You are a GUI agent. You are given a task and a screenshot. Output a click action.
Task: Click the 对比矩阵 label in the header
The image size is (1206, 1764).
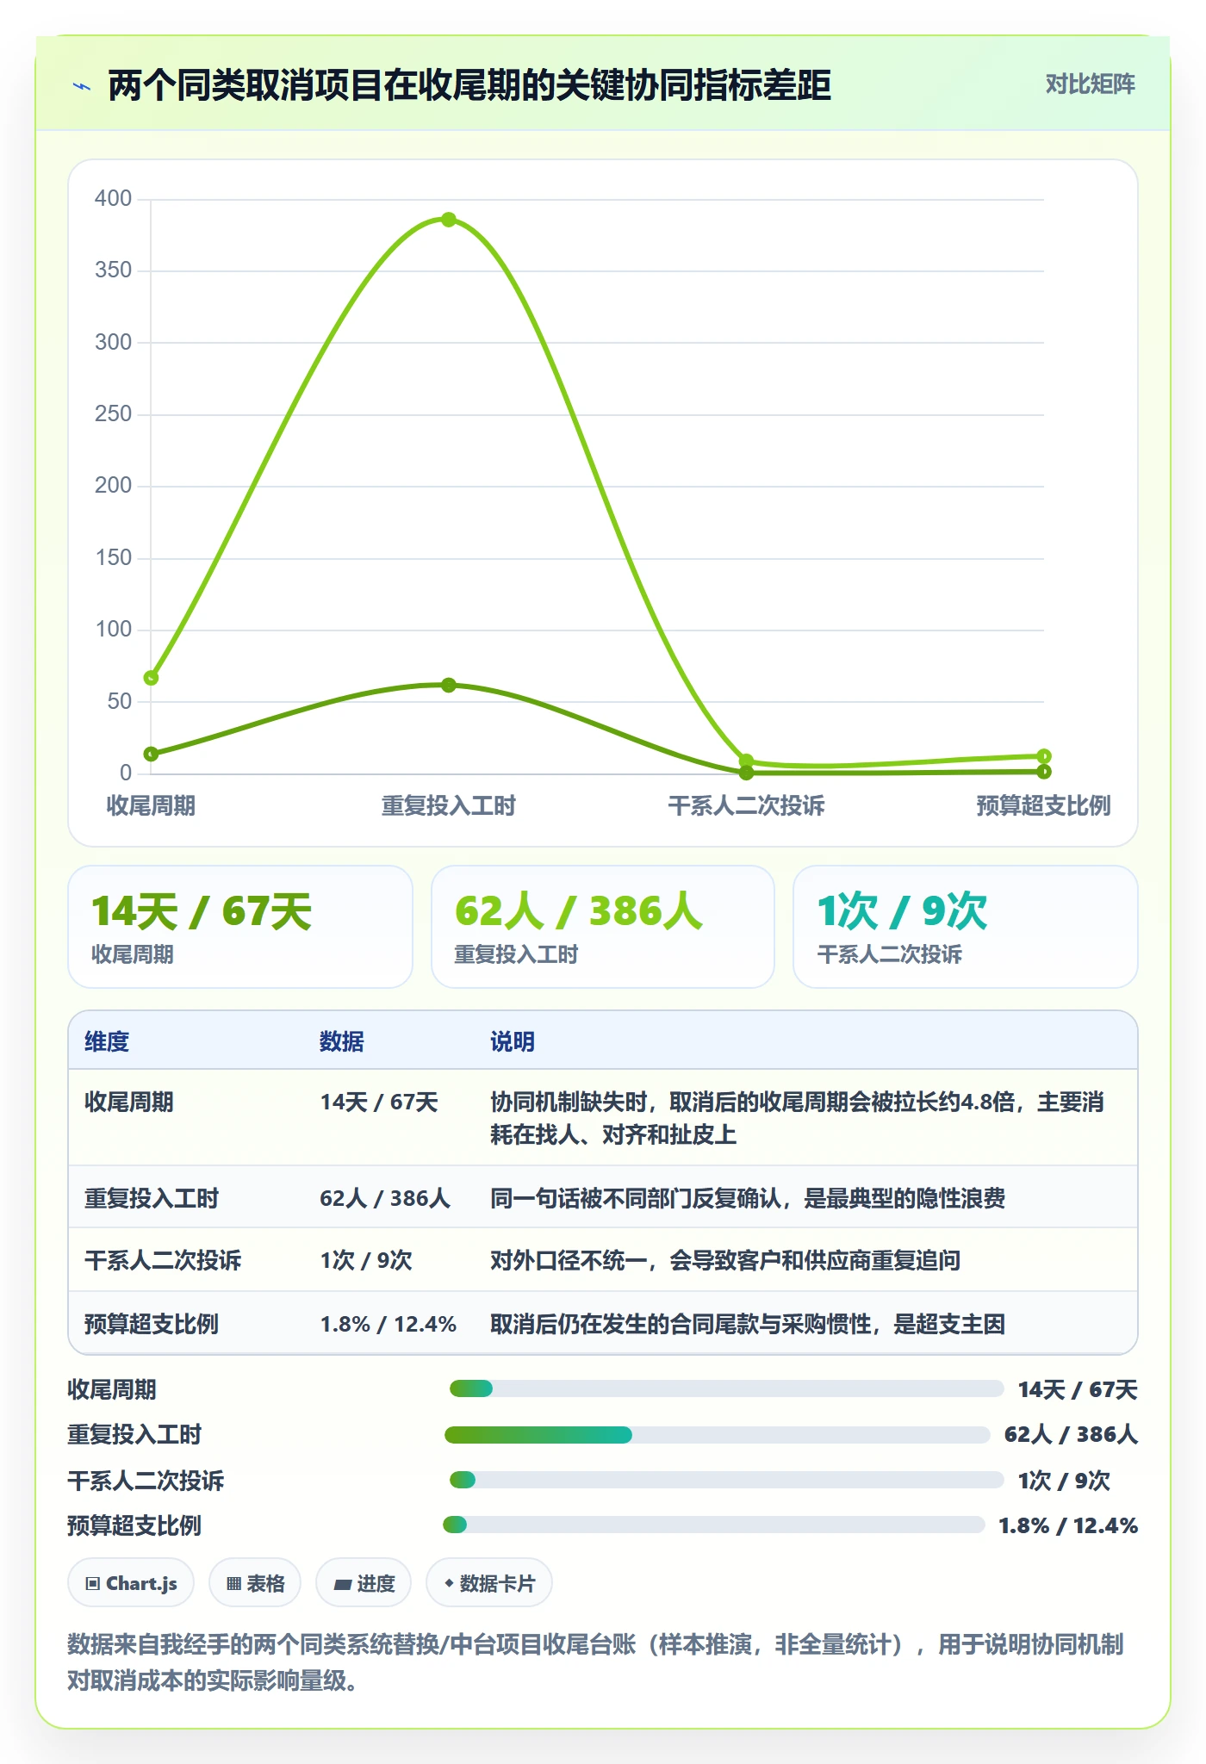1090,84
